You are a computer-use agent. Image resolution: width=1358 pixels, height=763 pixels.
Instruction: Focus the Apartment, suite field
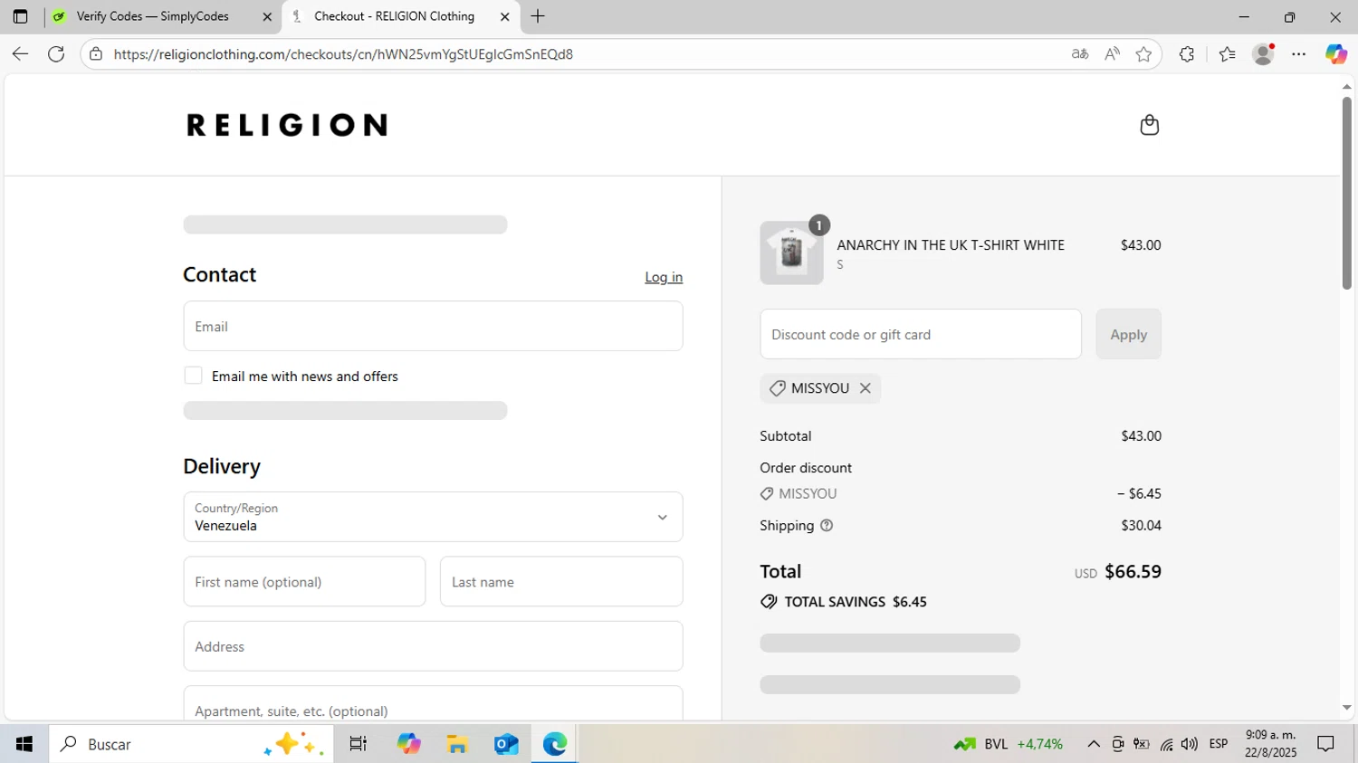pyautogui.click(x=433, y=704)
